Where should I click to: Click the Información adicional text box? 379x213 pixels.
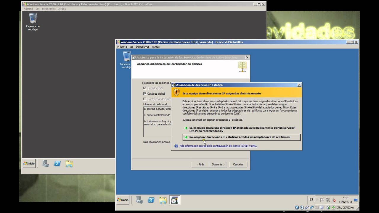click(157, 122)
